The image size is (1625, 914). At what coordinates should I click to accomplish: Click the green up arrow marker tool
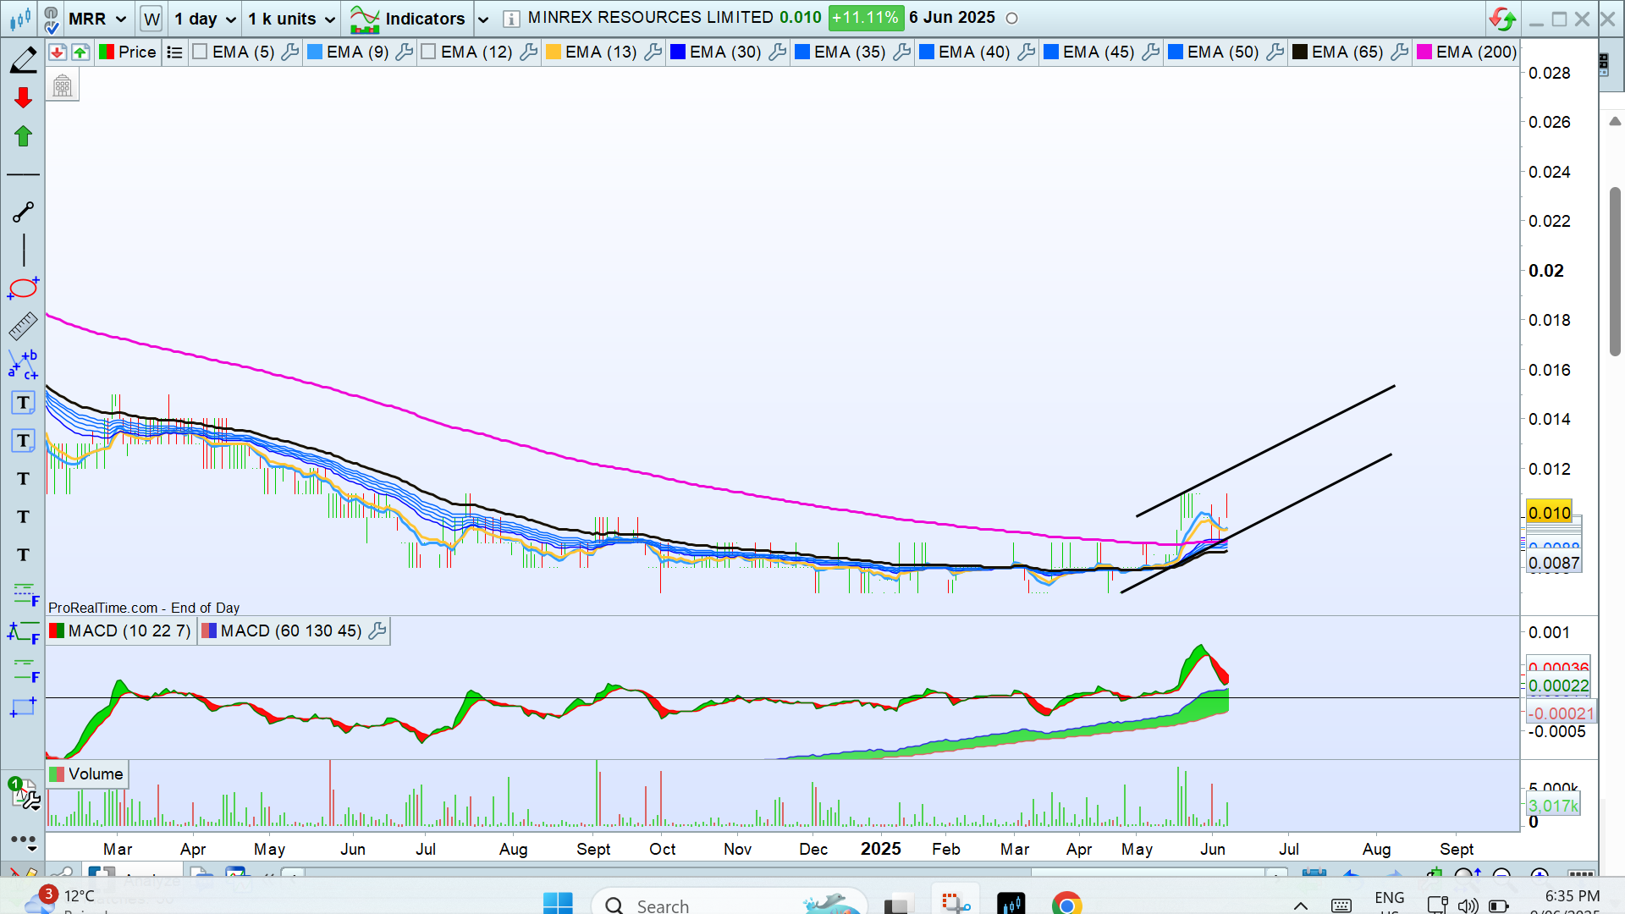[23, 135]
